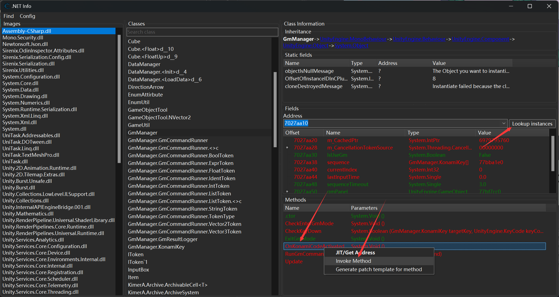Select the .ctor method row
Viewport: 559px width, 297px height.
414,216
